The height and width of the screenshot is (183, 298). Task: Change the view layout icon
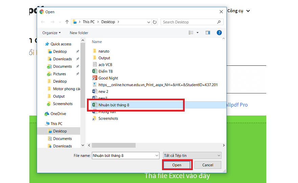191,33
